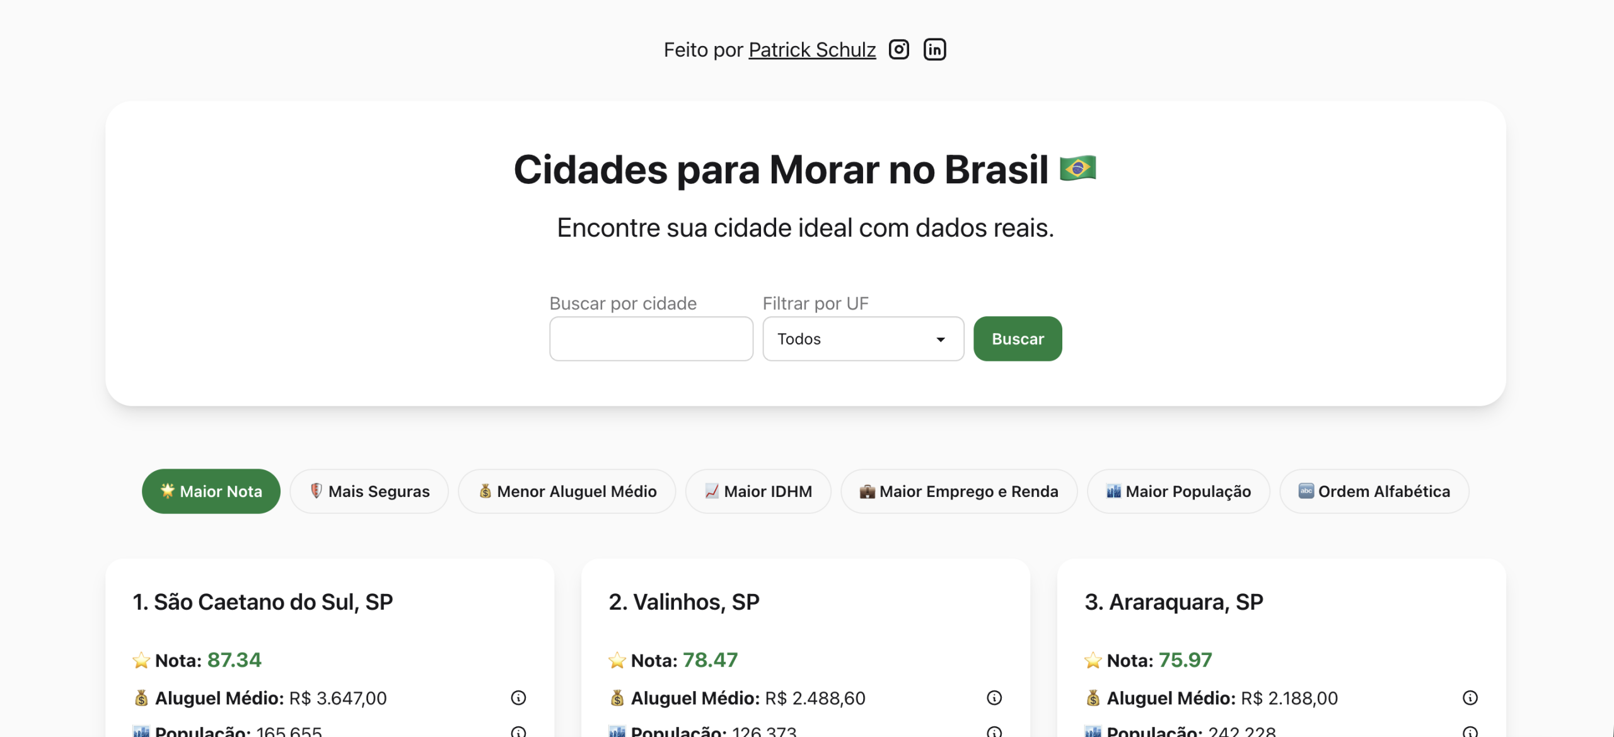Switch to Maior IDHM sorting
Screen dimensions: 1614x737
758,491
